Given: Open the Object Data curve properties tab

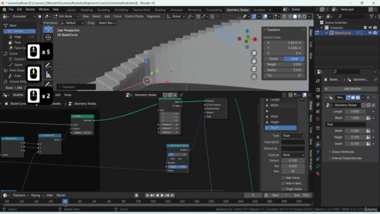Looking at the screenshot, I should [x=318, y=166].
